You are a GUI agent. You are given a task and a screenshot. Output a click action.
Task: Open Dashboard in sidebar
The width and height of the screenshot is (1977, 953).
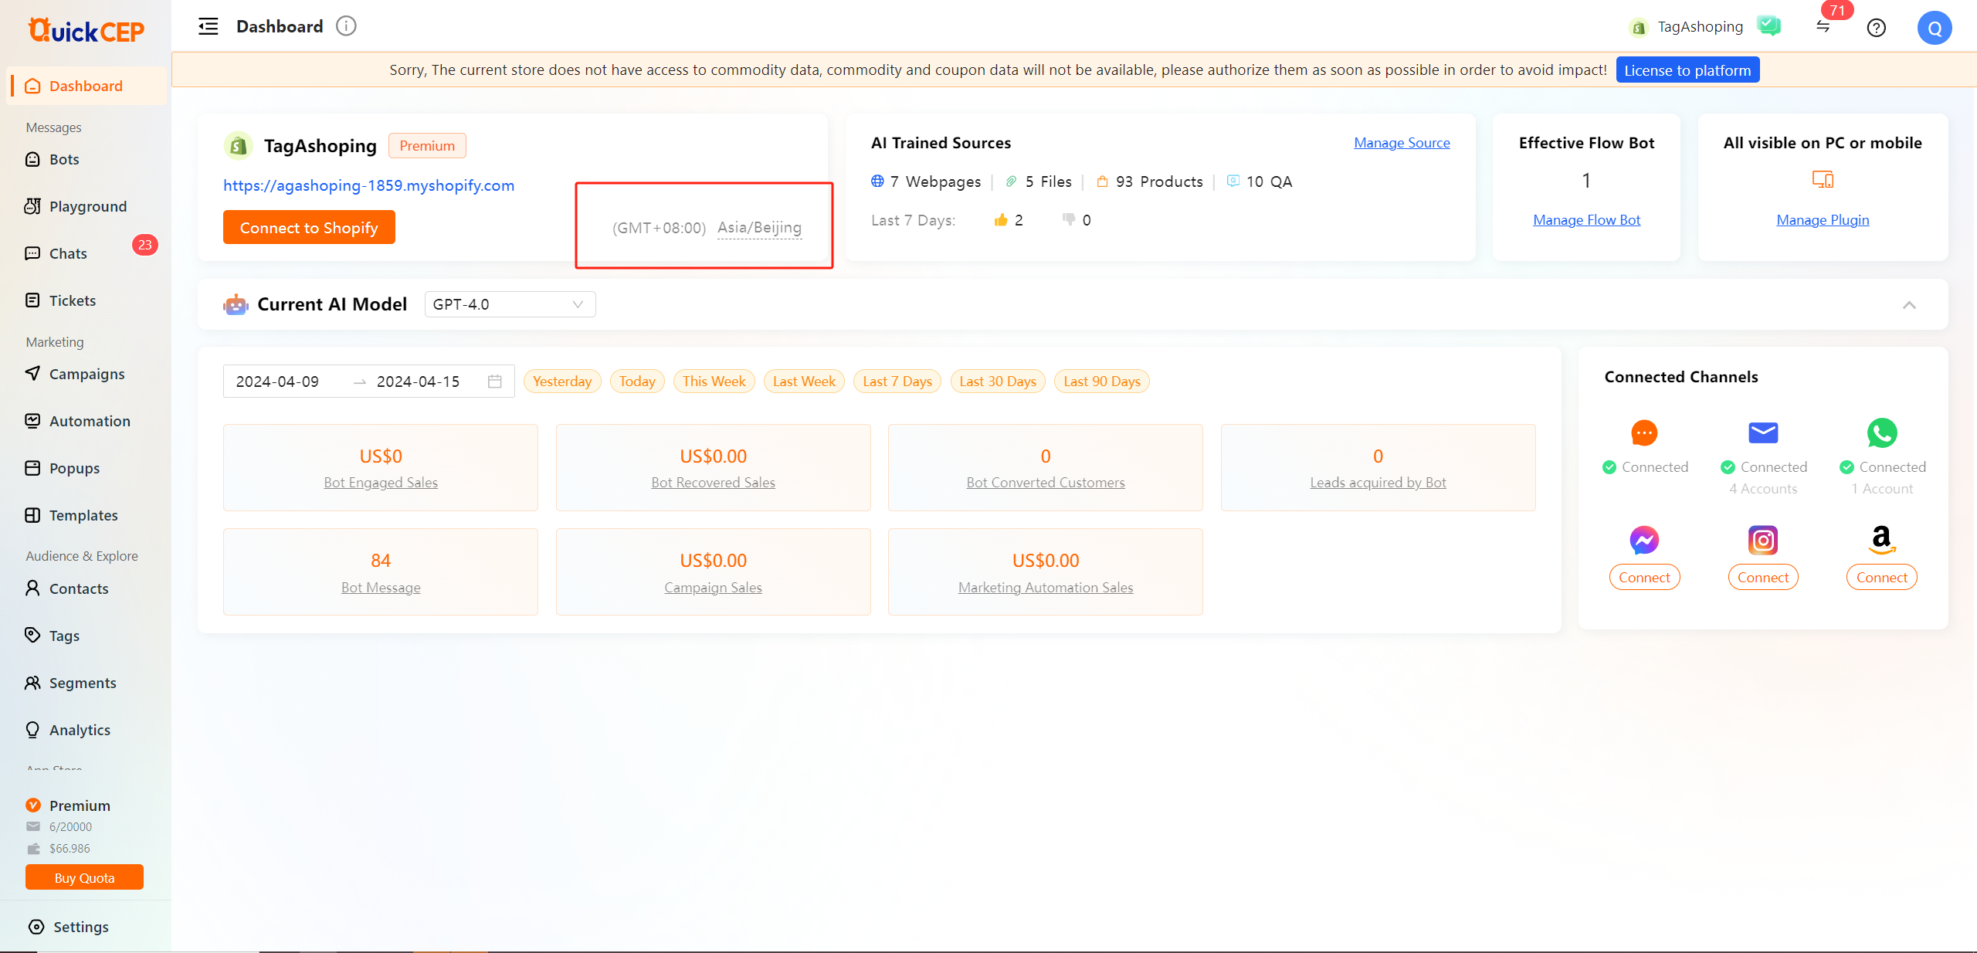click(86, 86)
